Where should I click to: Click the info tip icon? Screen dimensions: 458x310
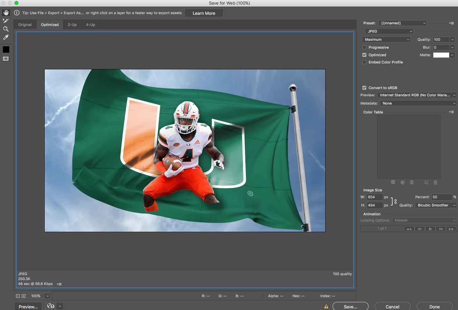(x=17, y=13)
